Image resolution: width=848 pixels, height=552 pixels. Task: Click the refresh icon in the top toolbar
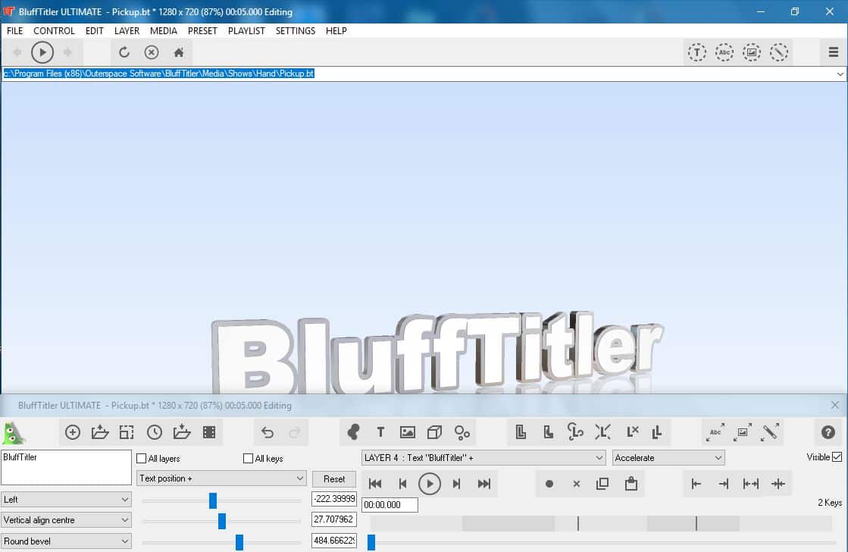(124, 52)
